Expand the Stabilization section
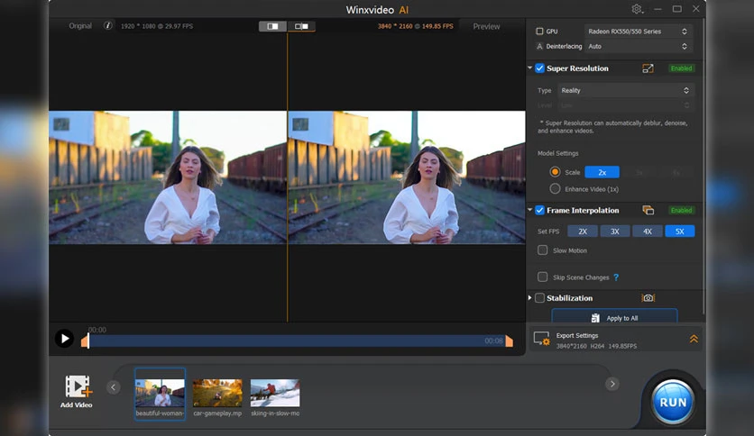The width and height of the screenshot is (754, 436). click(x=530, y=297)
